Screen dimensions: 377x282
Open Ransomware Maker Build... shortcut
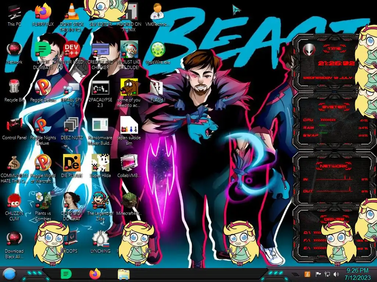pyautogui.click(x=100, y=131)
